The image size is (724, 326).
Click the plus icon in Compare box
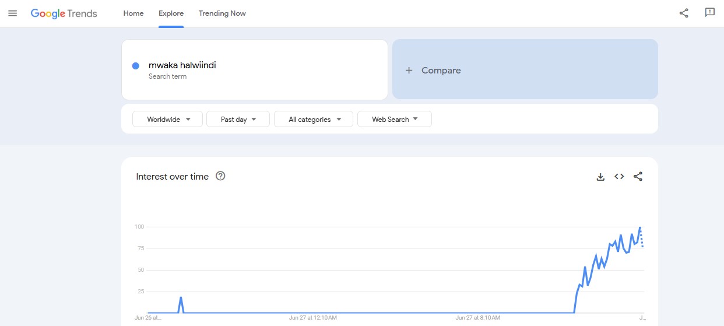pos(409,71)
